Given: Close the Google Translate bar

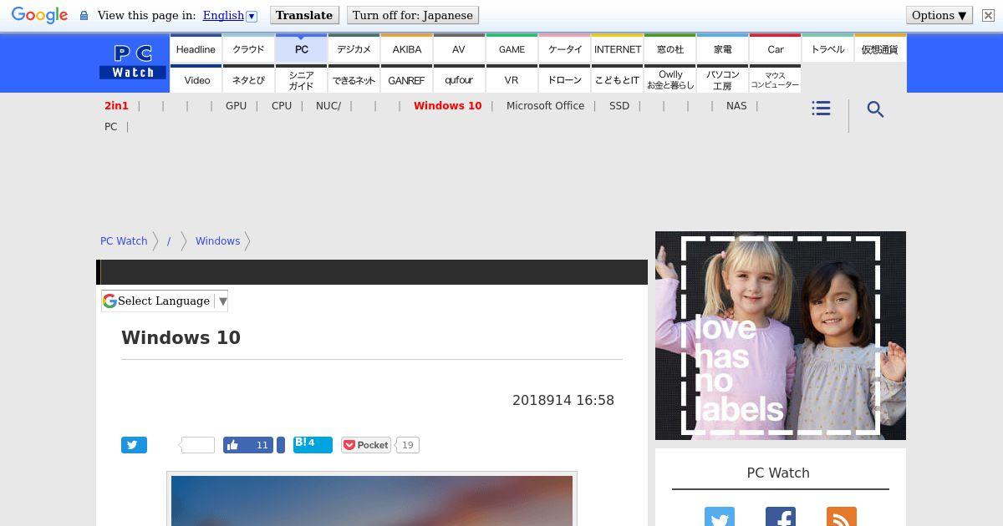Looking at the screenshot, I should pos(987,15).
